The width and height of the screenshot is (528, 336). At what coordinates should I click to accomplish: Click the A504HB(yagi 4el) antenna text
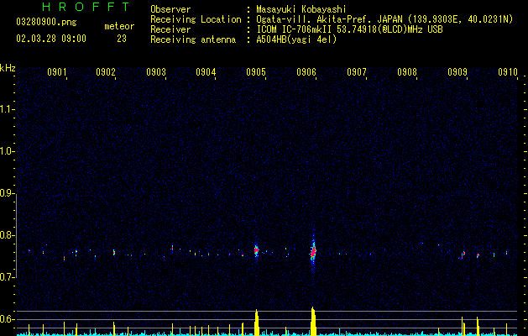click(296, 39)
